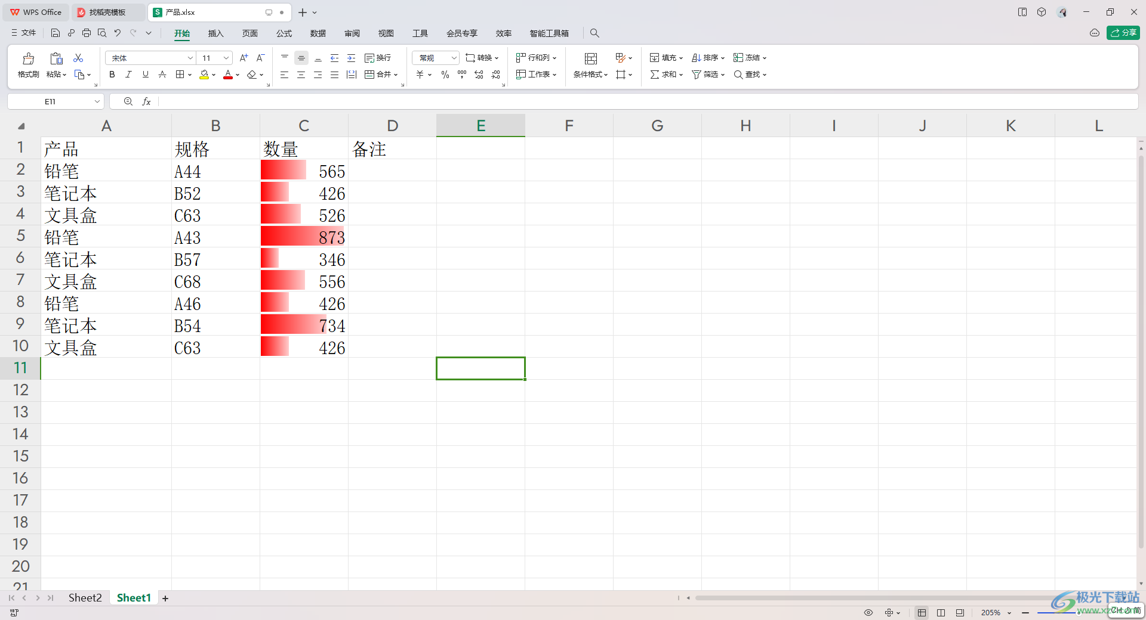Click the decrease font size icon
This screenshot has height=620, width=1146.
[x=260, y=58]
